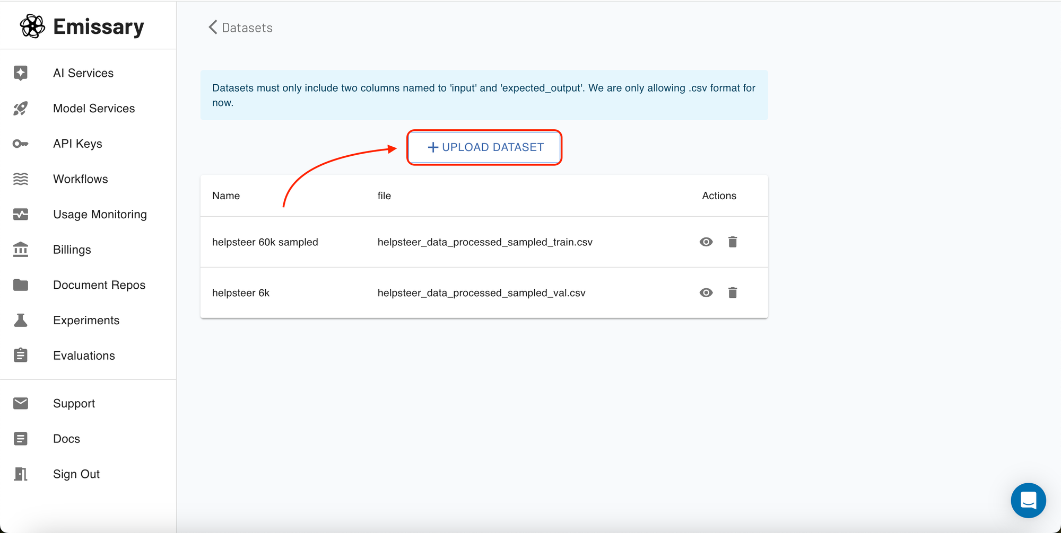
Task: Open the Support link
Action: point(88,403)
